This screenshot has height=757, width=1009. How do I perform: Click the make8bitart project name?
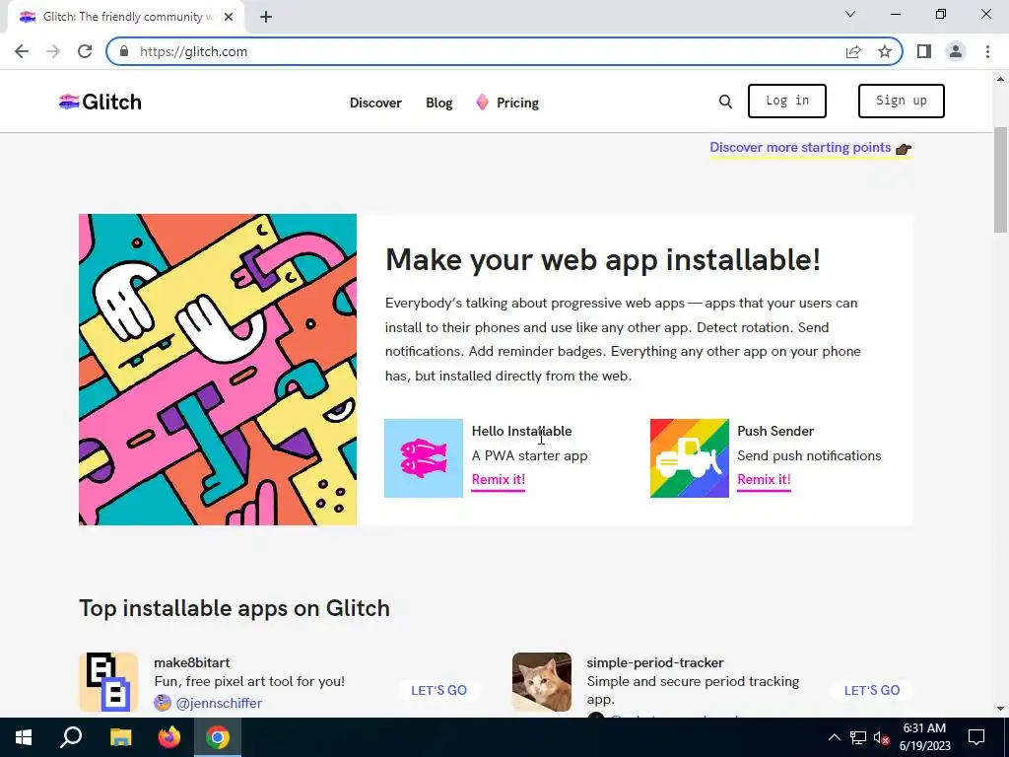pyautogui.click(x=192, y=662)
